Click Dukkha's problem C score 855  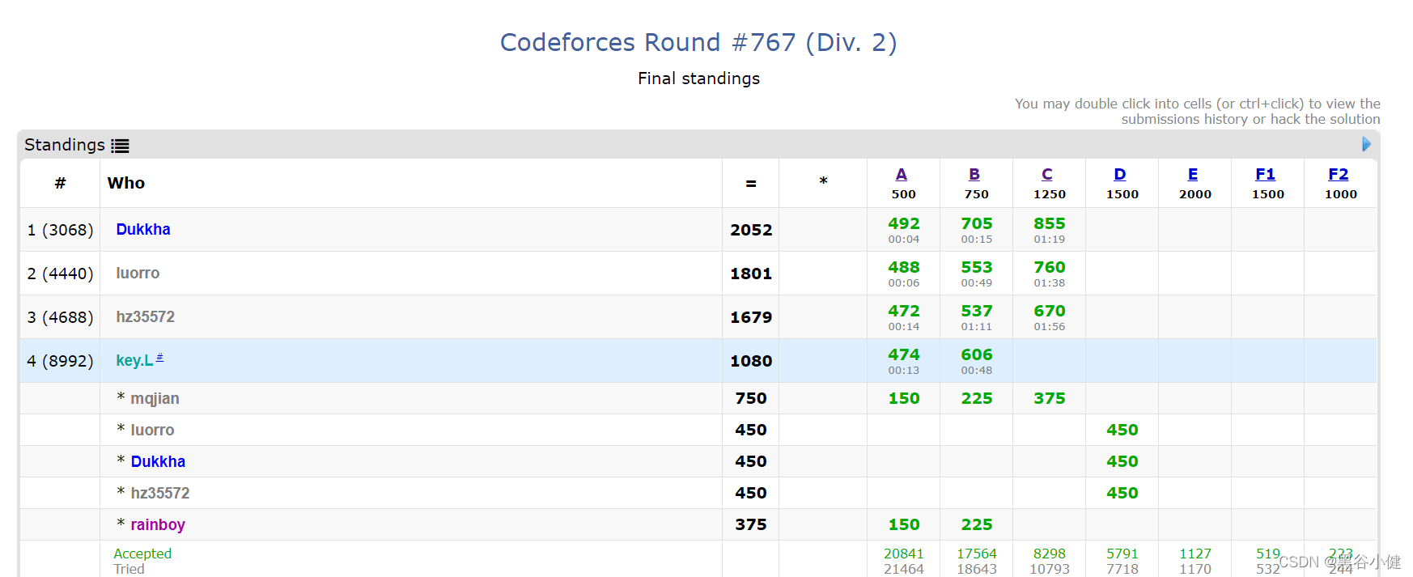(x=1050, y=223)
